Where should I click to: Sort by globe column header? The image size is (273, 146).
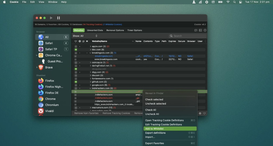80,41
